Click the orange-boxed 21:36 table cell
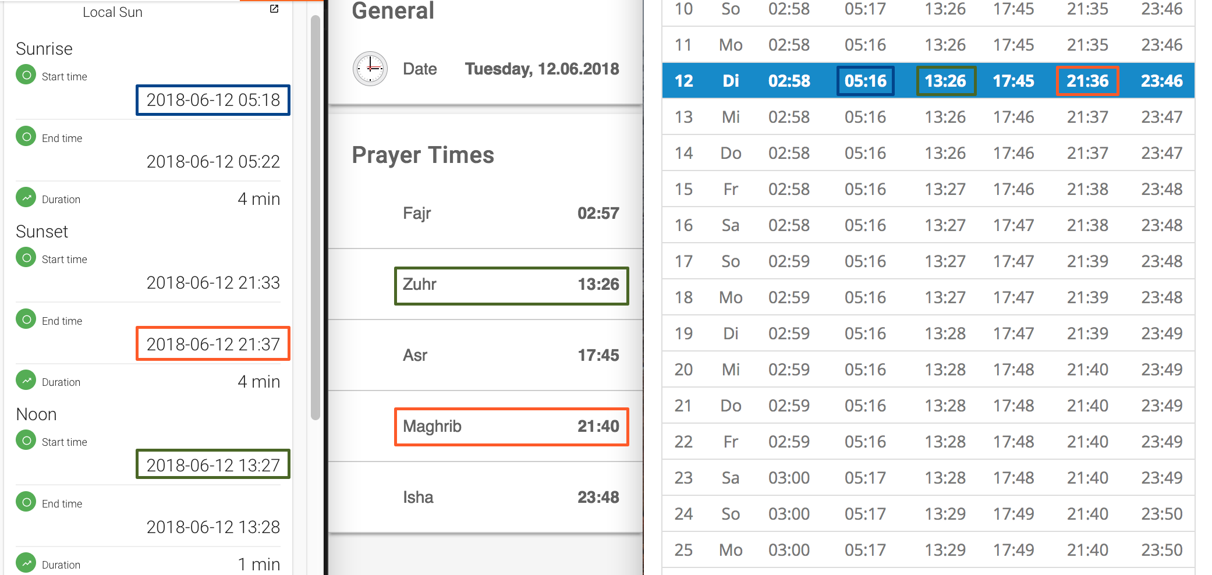Screen dimensions: 1212x575 (1087, 81)
